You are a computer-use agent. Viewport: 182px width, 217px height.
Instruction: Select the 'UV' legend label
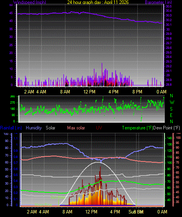pyautogui.click(x=99, y=128)
